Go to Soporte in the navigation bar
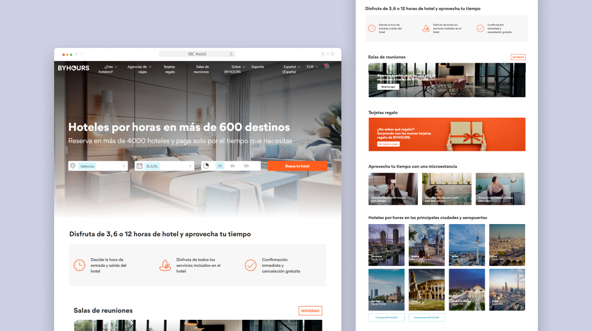Screen dimensions: 592x331 (258, 67)
